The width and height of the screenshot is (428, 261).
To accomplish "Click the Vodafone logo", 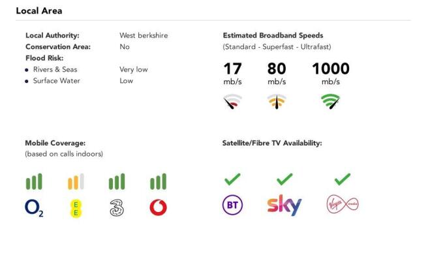I will 159,207.
